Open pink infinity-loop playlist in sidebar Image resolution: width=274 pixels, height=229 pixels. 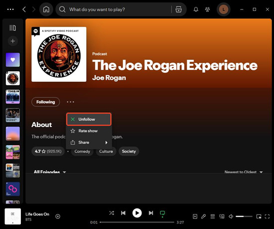tap(13, 189)
